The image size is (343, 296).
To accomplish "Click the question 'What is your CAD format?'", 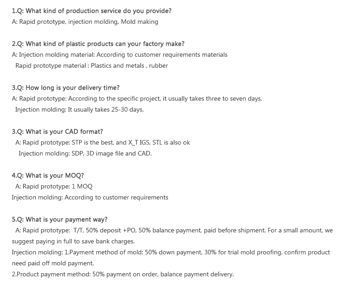I will pos(57,132).
